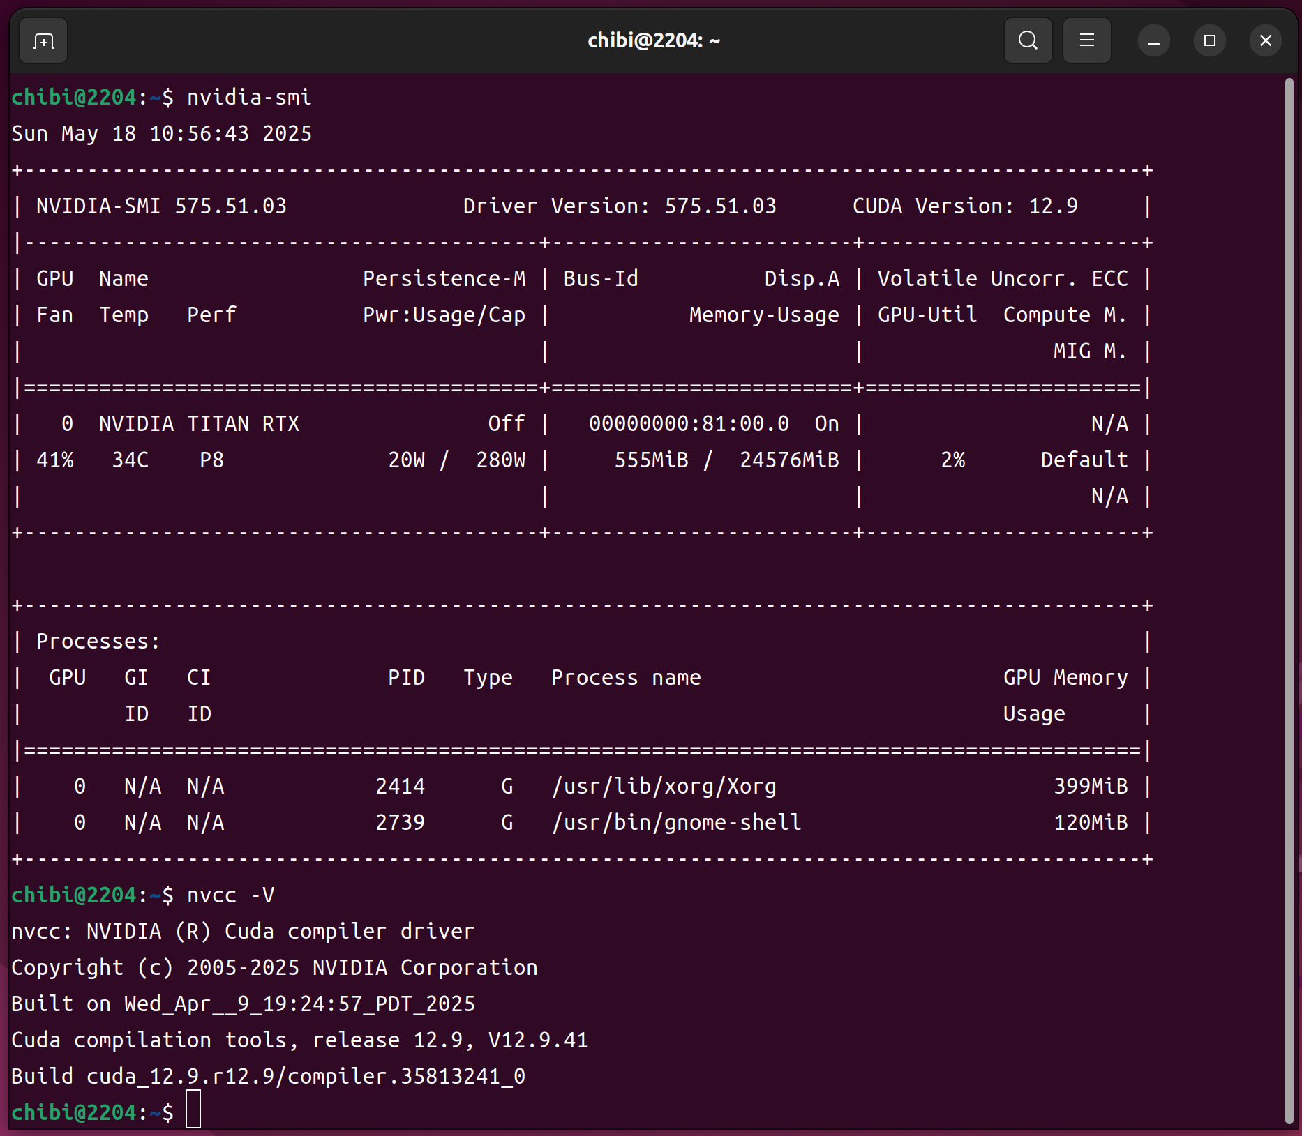Click the 24576MiB total memory value
Viewport: 1302px width, 1136px height.
[788, 460]
